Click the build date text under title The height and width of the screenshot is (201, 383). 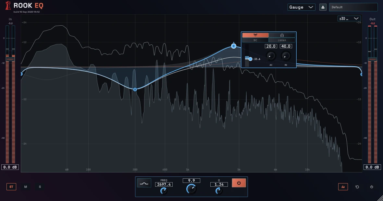point(27,12)
